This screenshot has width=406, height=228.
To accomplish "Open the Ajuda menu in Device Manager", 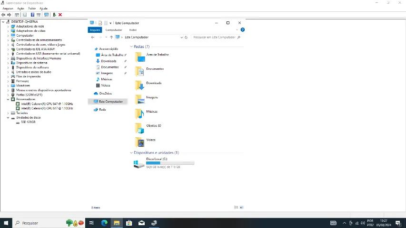I will [x=43, y=9].
